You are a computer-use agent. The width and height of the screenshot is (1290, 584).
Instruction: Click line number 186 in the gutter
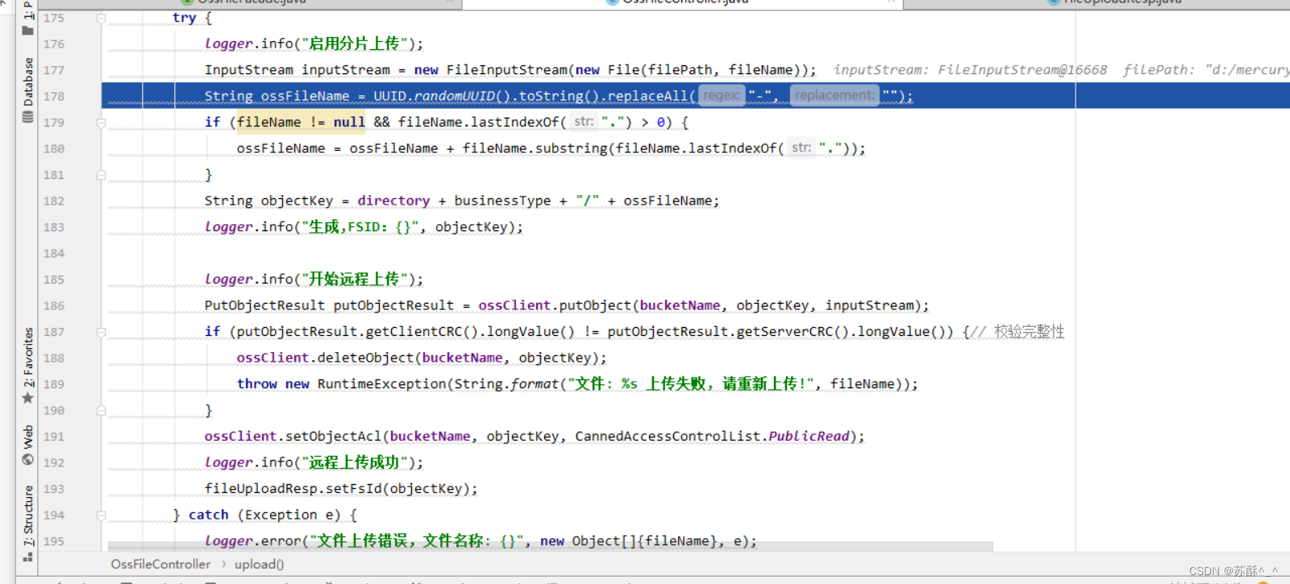click(54, 305)
